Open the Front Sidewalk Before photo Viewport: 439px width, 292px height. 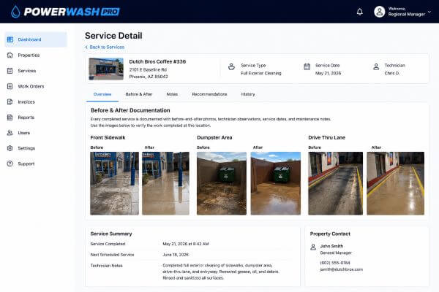click(x=115, y=183)
